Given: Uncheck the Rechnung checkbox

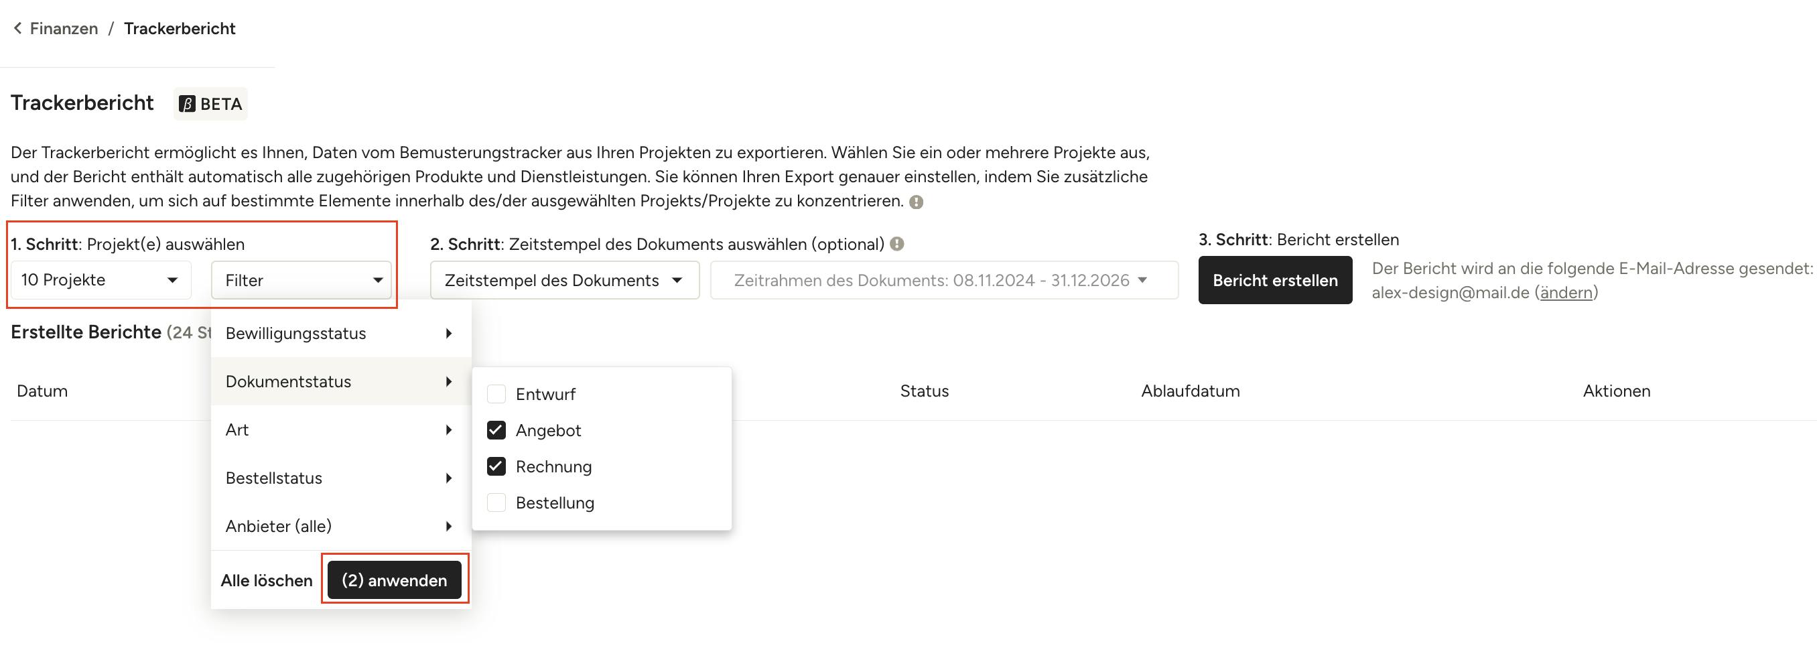Looking at the screenshot, I should pos(496,467).
